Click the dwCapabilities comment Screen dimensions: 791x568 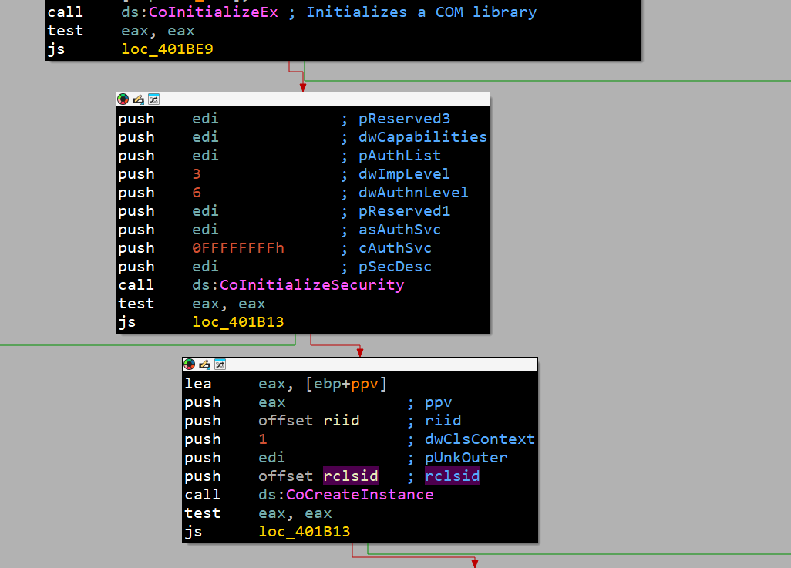(422, 137)
